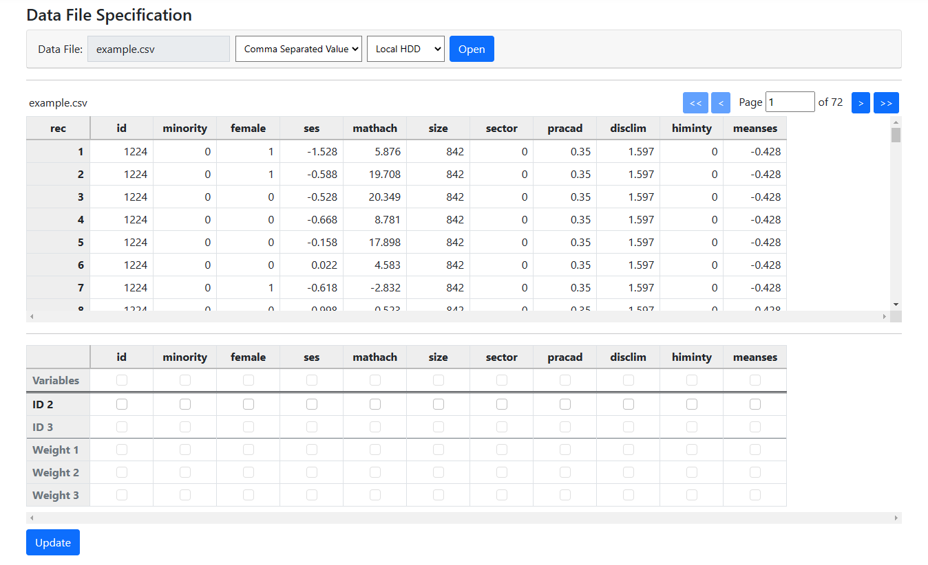Click the sector column header in the variables grid
Image resolution: width=928 pixels, height=565 pixels.
(501, 357)
